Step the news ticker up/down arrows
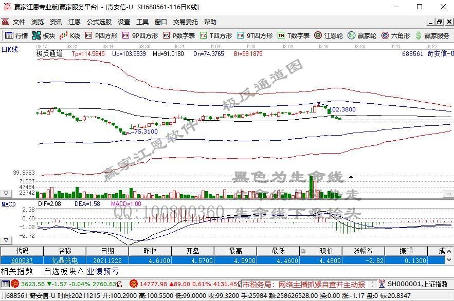The height and width of the screenshot is (301, 454). (373, 284)
